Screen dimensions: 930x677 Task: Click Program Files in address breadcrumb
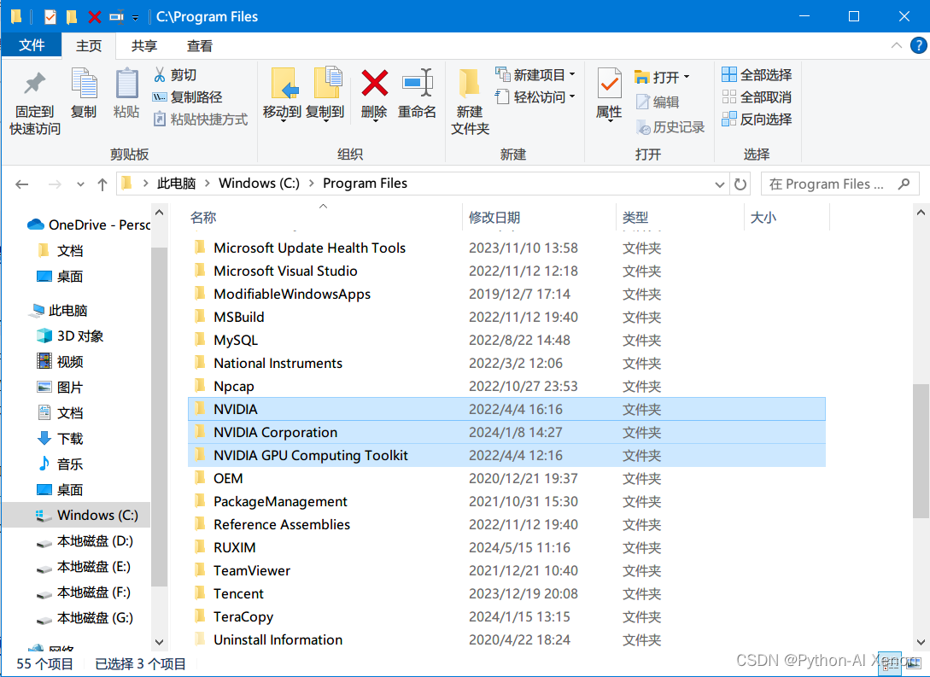[365, 184]
